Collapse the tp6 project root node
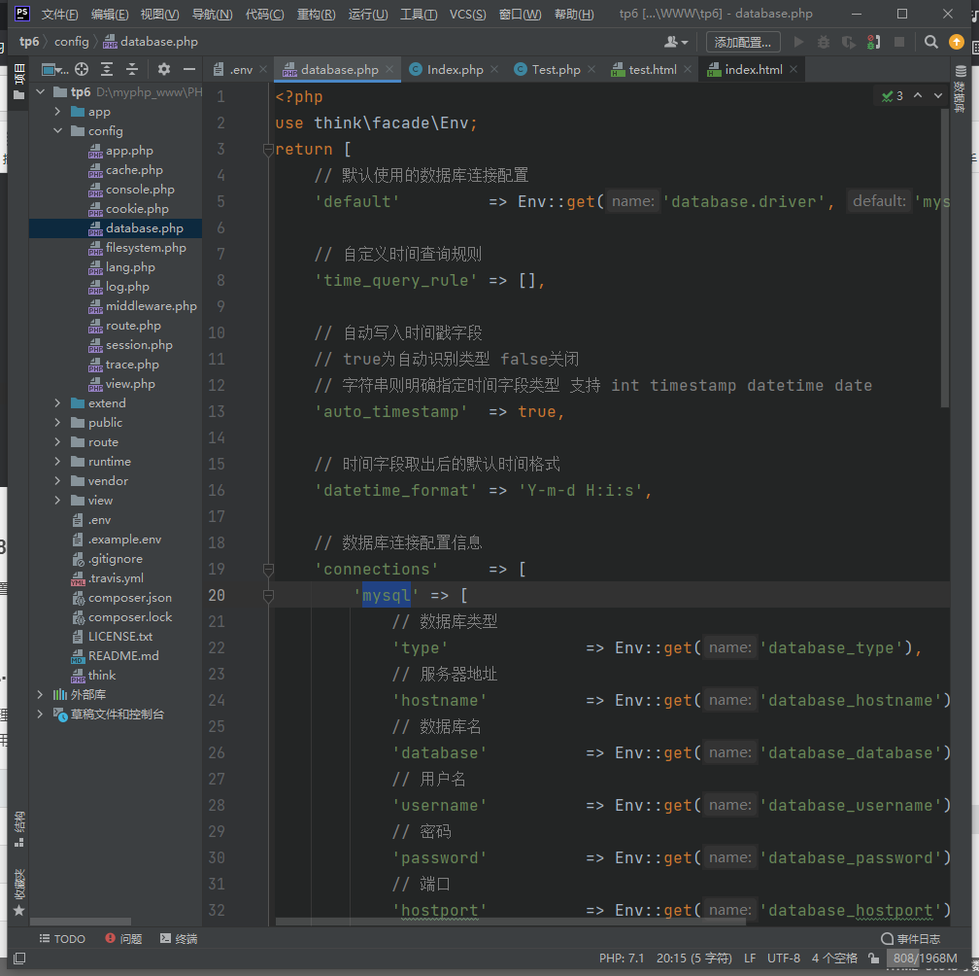979x976 pixels. click(41, 91)
